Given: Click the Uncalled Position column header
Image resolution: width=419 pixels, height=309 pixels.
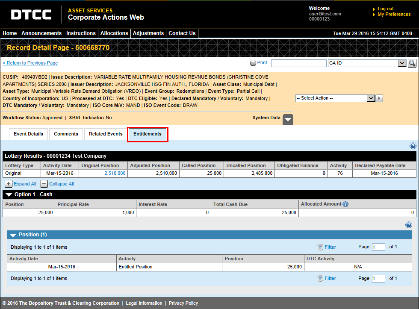Looking at the screenshot, I should [249, 165].
